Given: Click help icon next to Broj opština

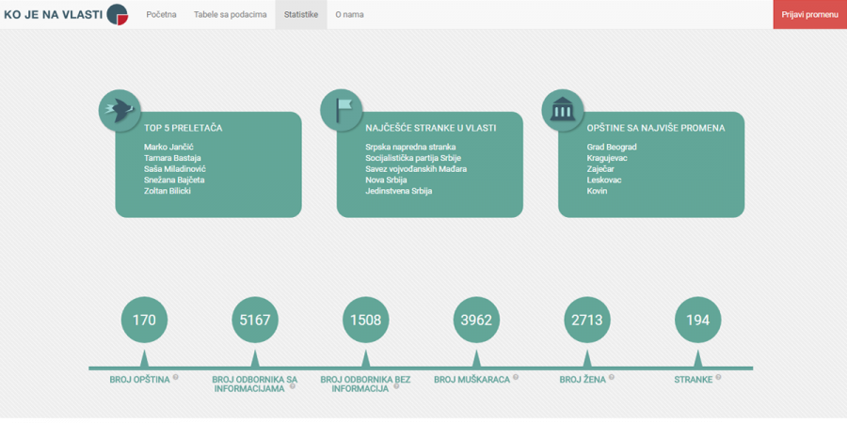Looking at the screenshot, I should (x=176, y=377).
